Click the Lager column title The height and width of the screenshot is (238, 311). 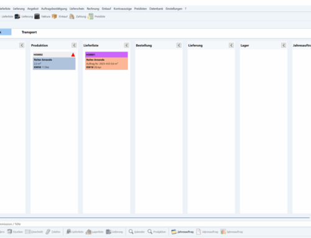point(244,45)
